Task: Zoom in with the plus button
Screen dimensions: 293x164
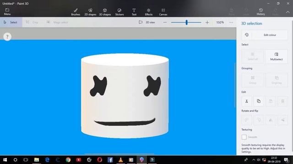Action: pos(207,22)
